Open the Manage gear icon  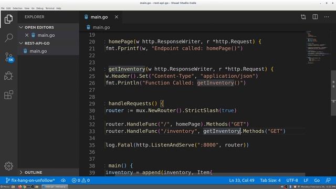(8, 166)
